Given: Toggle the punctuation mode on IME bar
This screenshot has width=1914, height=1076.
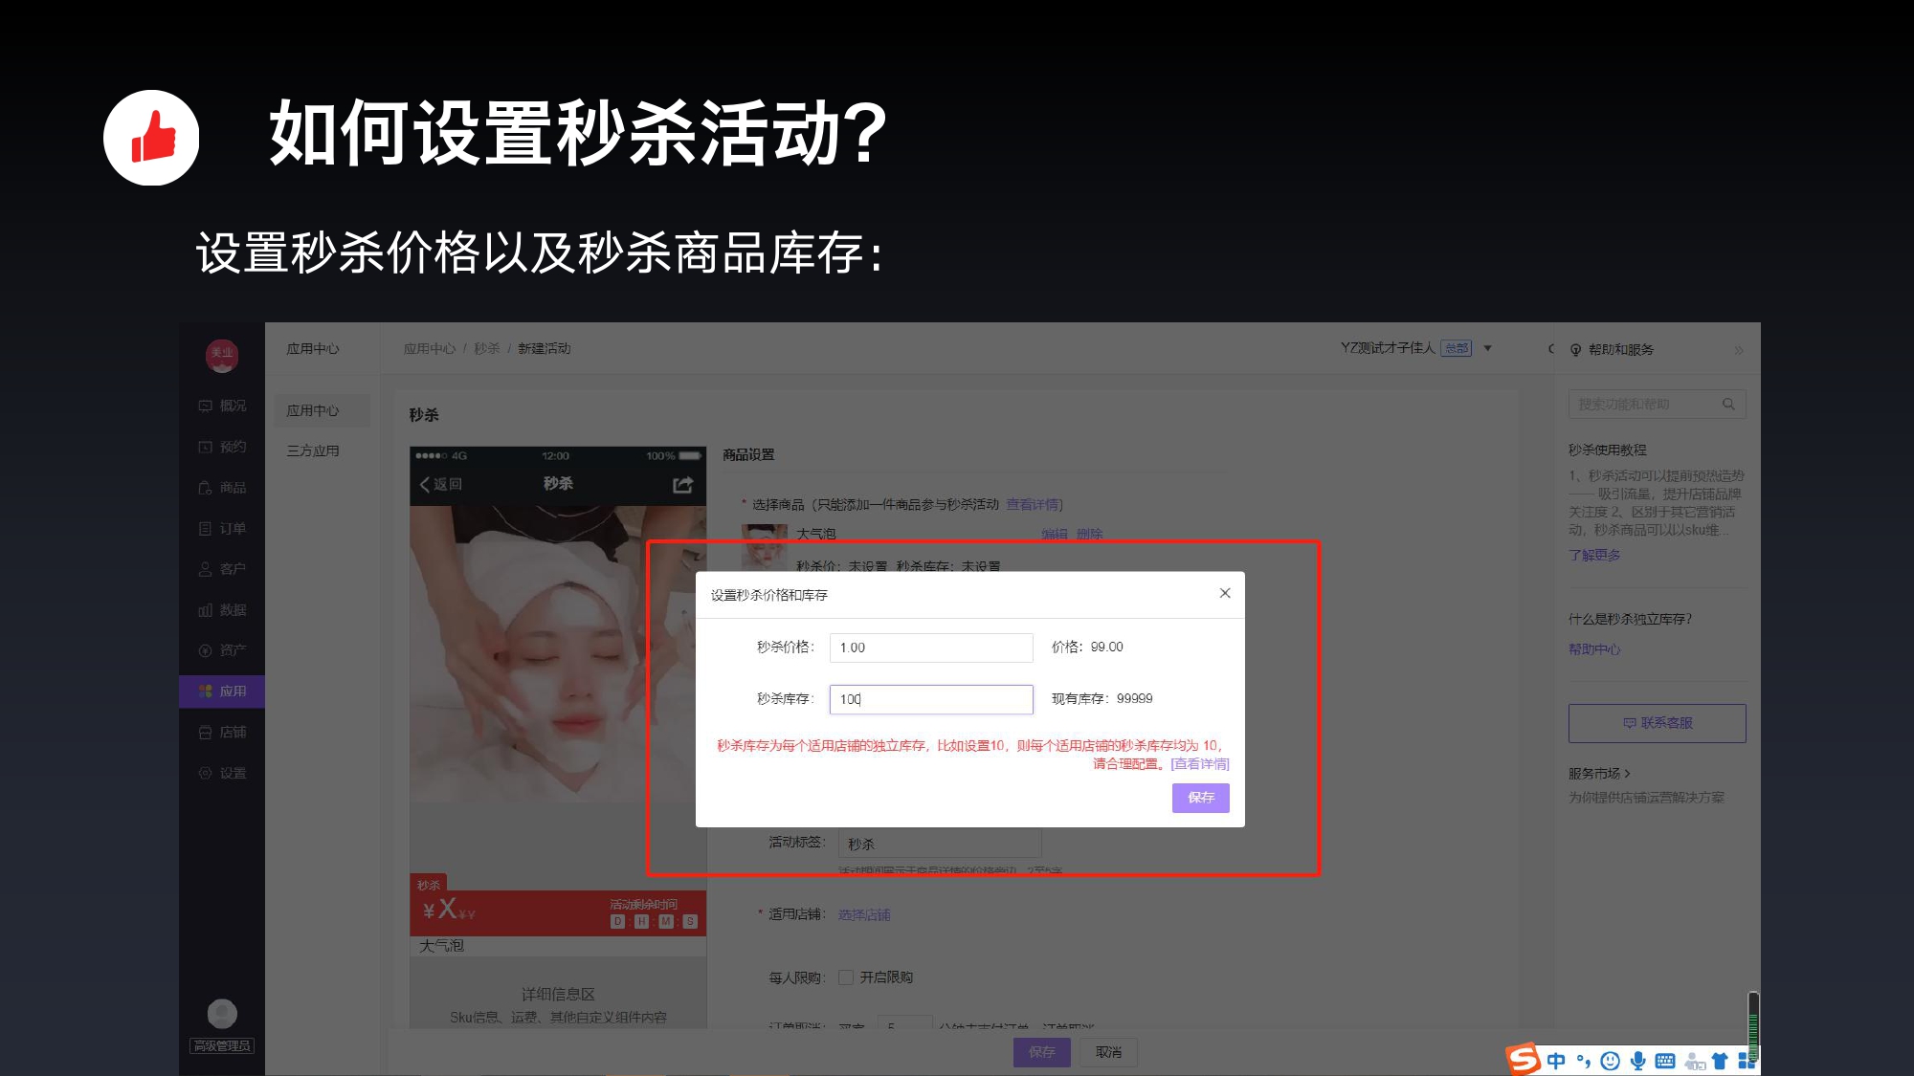Looking at the screenshot, I should tap(1584, 1061).
